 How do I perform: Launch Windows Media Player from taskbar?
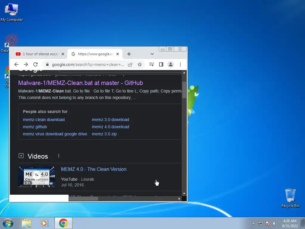pyautogui.click(x=45, y=223)
